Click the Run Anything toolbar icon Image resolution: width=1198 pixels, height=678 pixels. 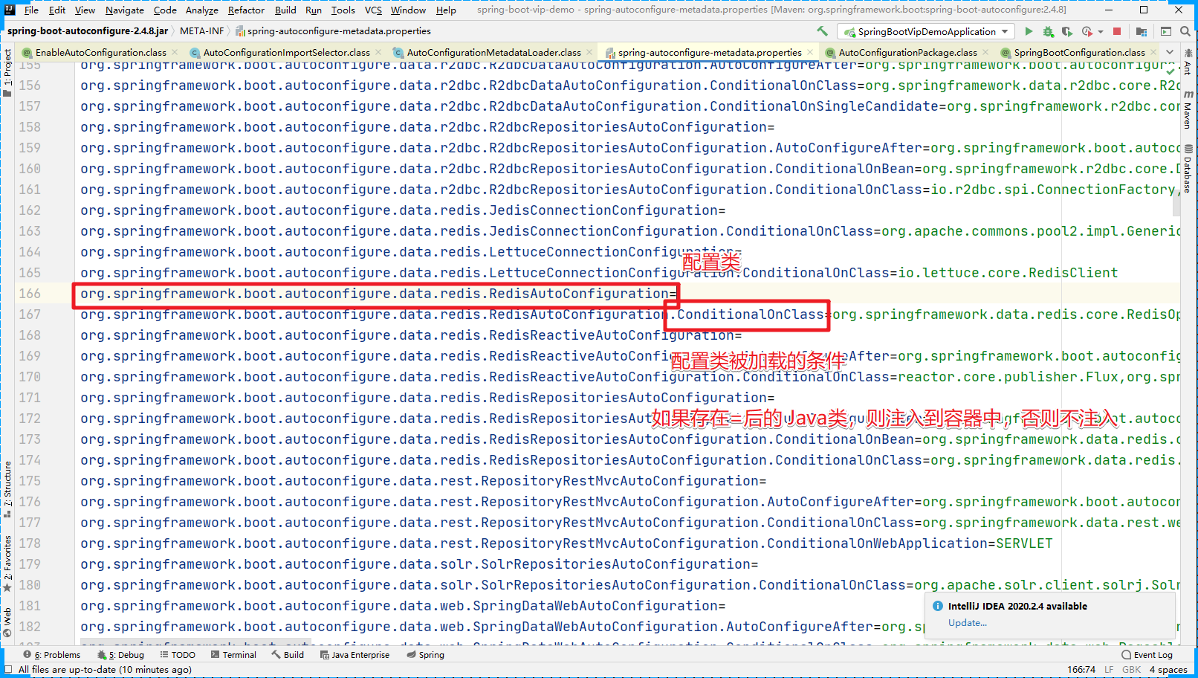[x=1166, y=31]
